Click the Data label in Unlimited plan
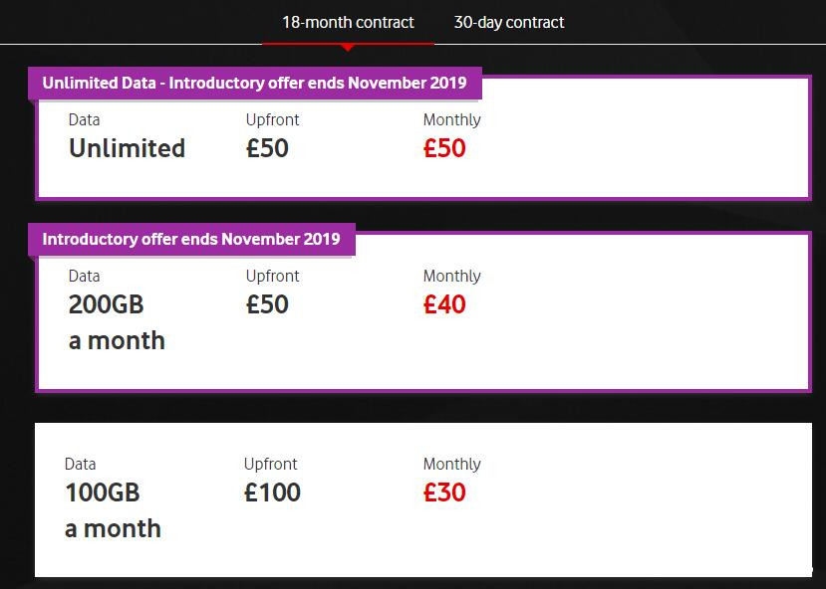This screenshot has height=589, width=826. pyautogui.click(x=85, y=119)
